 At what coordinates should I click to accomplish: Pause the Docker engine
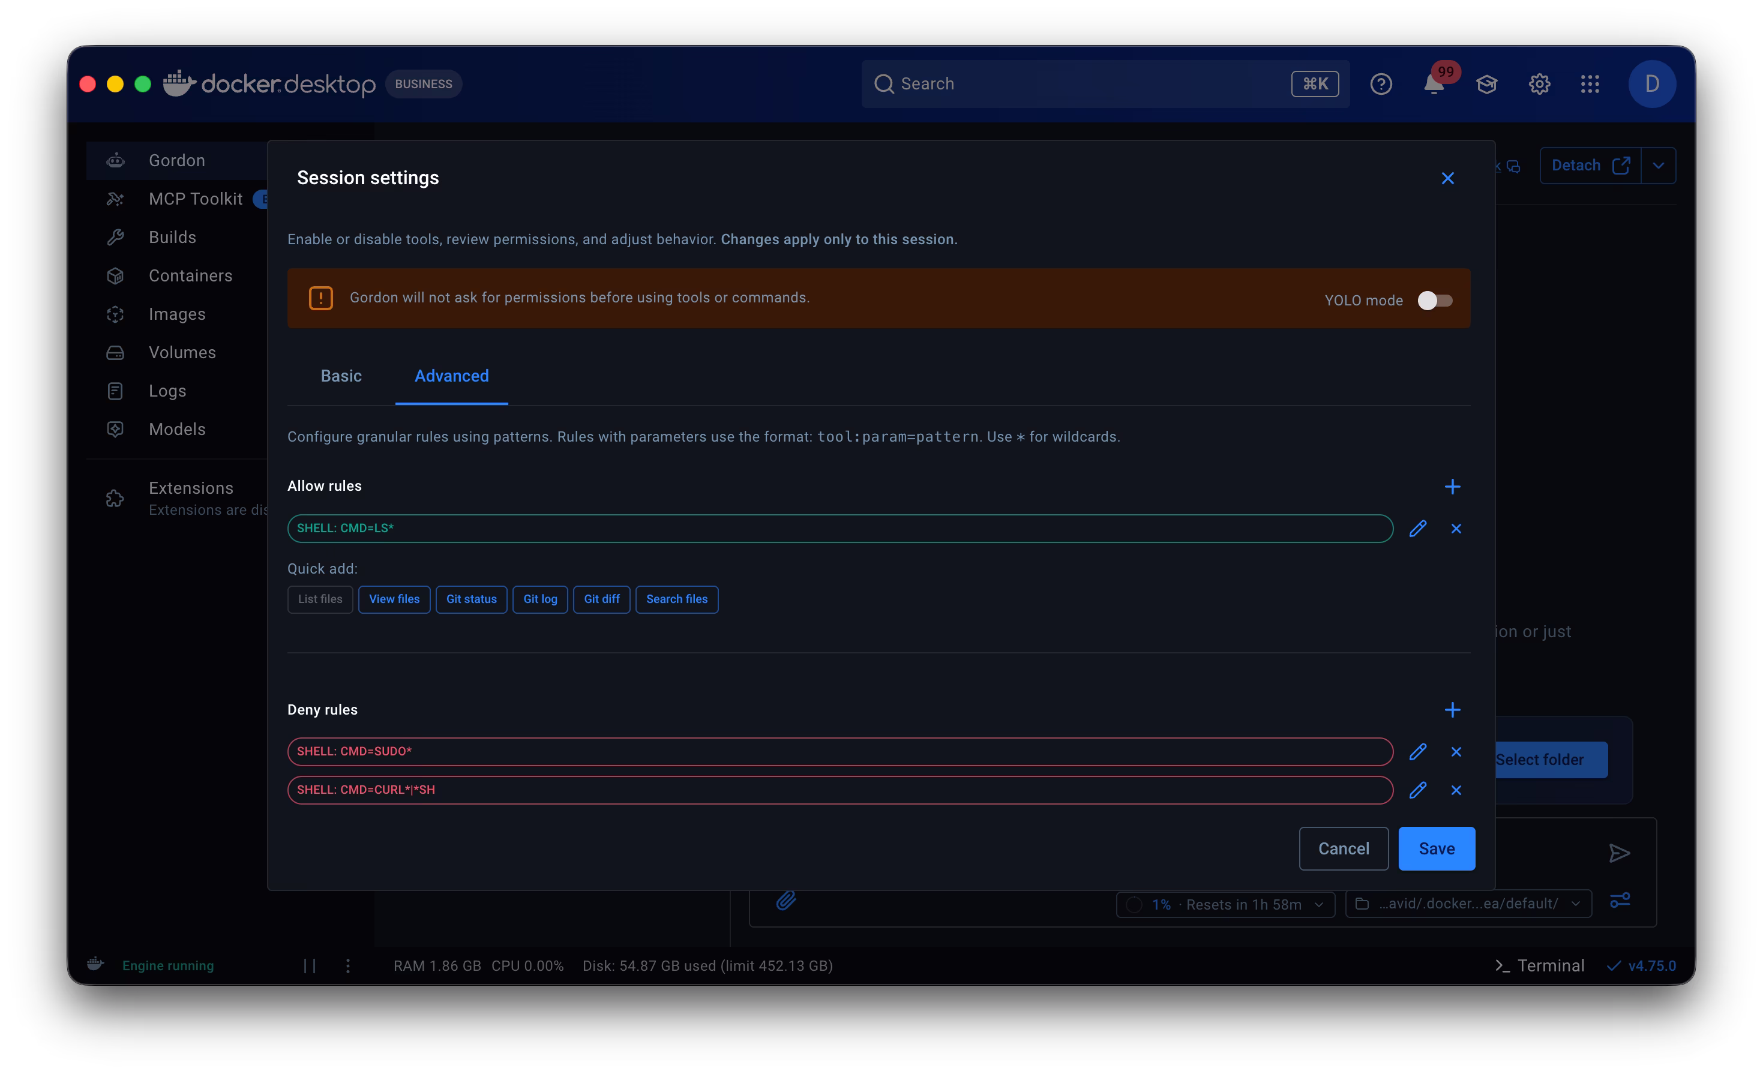click(x=309, y=965)
